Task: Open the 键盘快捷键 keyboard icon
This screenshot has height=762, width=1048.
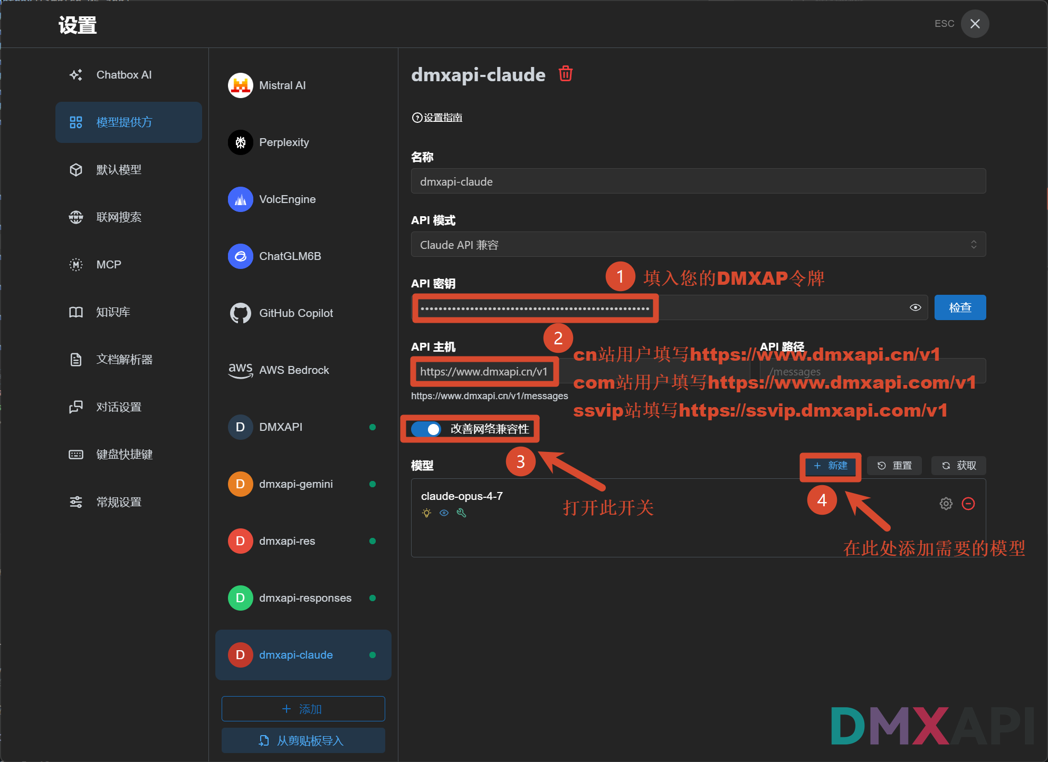Action: [76, 455]
